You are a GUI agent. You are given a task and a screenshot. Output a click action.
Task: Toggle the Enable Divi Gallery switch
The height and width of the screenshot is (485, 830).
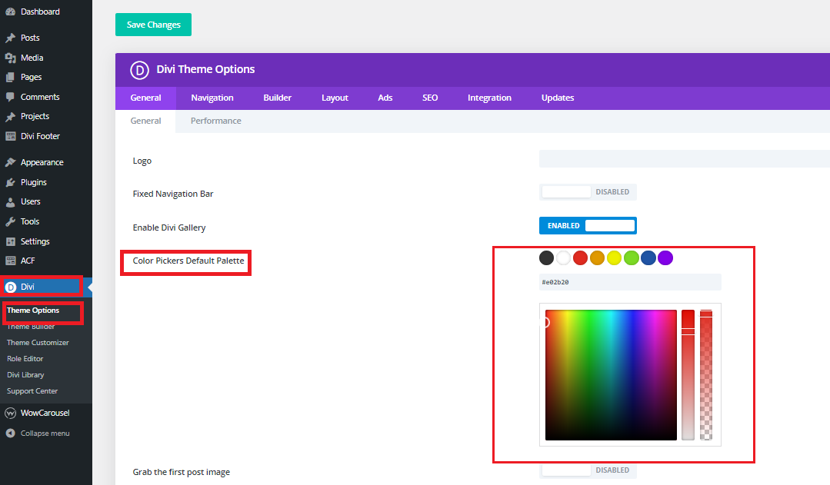(x=588, y=226)
